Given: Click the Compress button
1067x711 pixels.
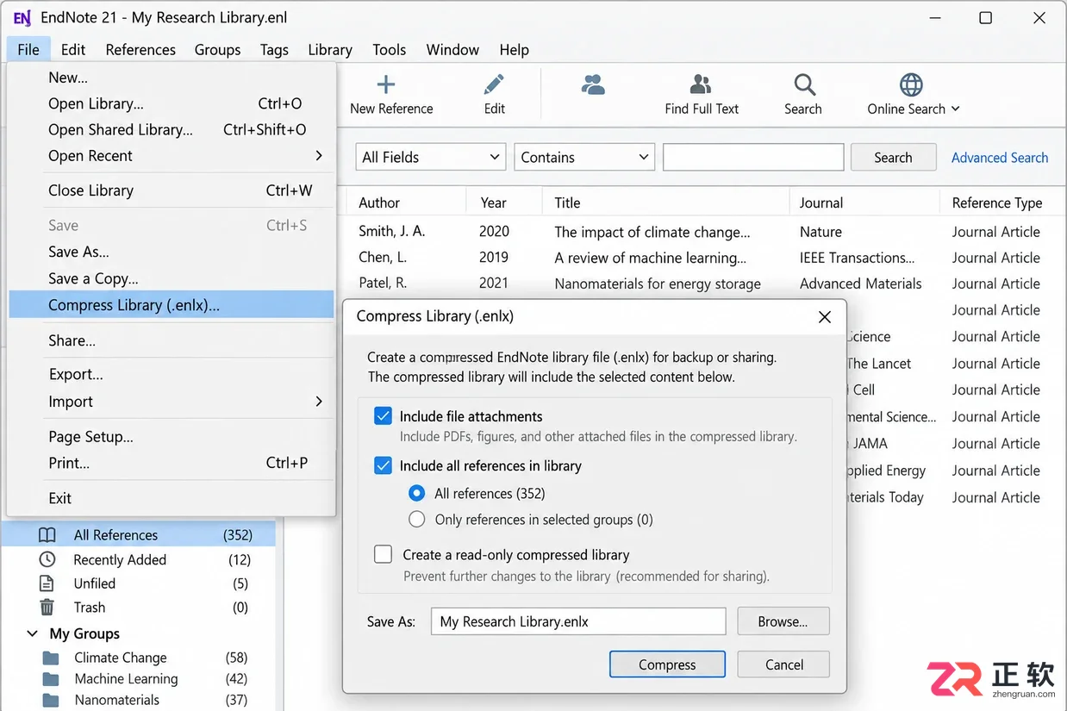Looking at the screenshot, I should pyautogui.click(x=667, y=664).
